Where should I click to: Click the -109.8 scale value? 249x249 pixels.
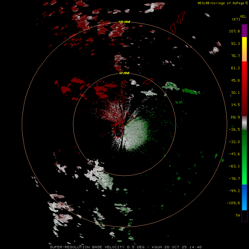click(x=234, y=203)
